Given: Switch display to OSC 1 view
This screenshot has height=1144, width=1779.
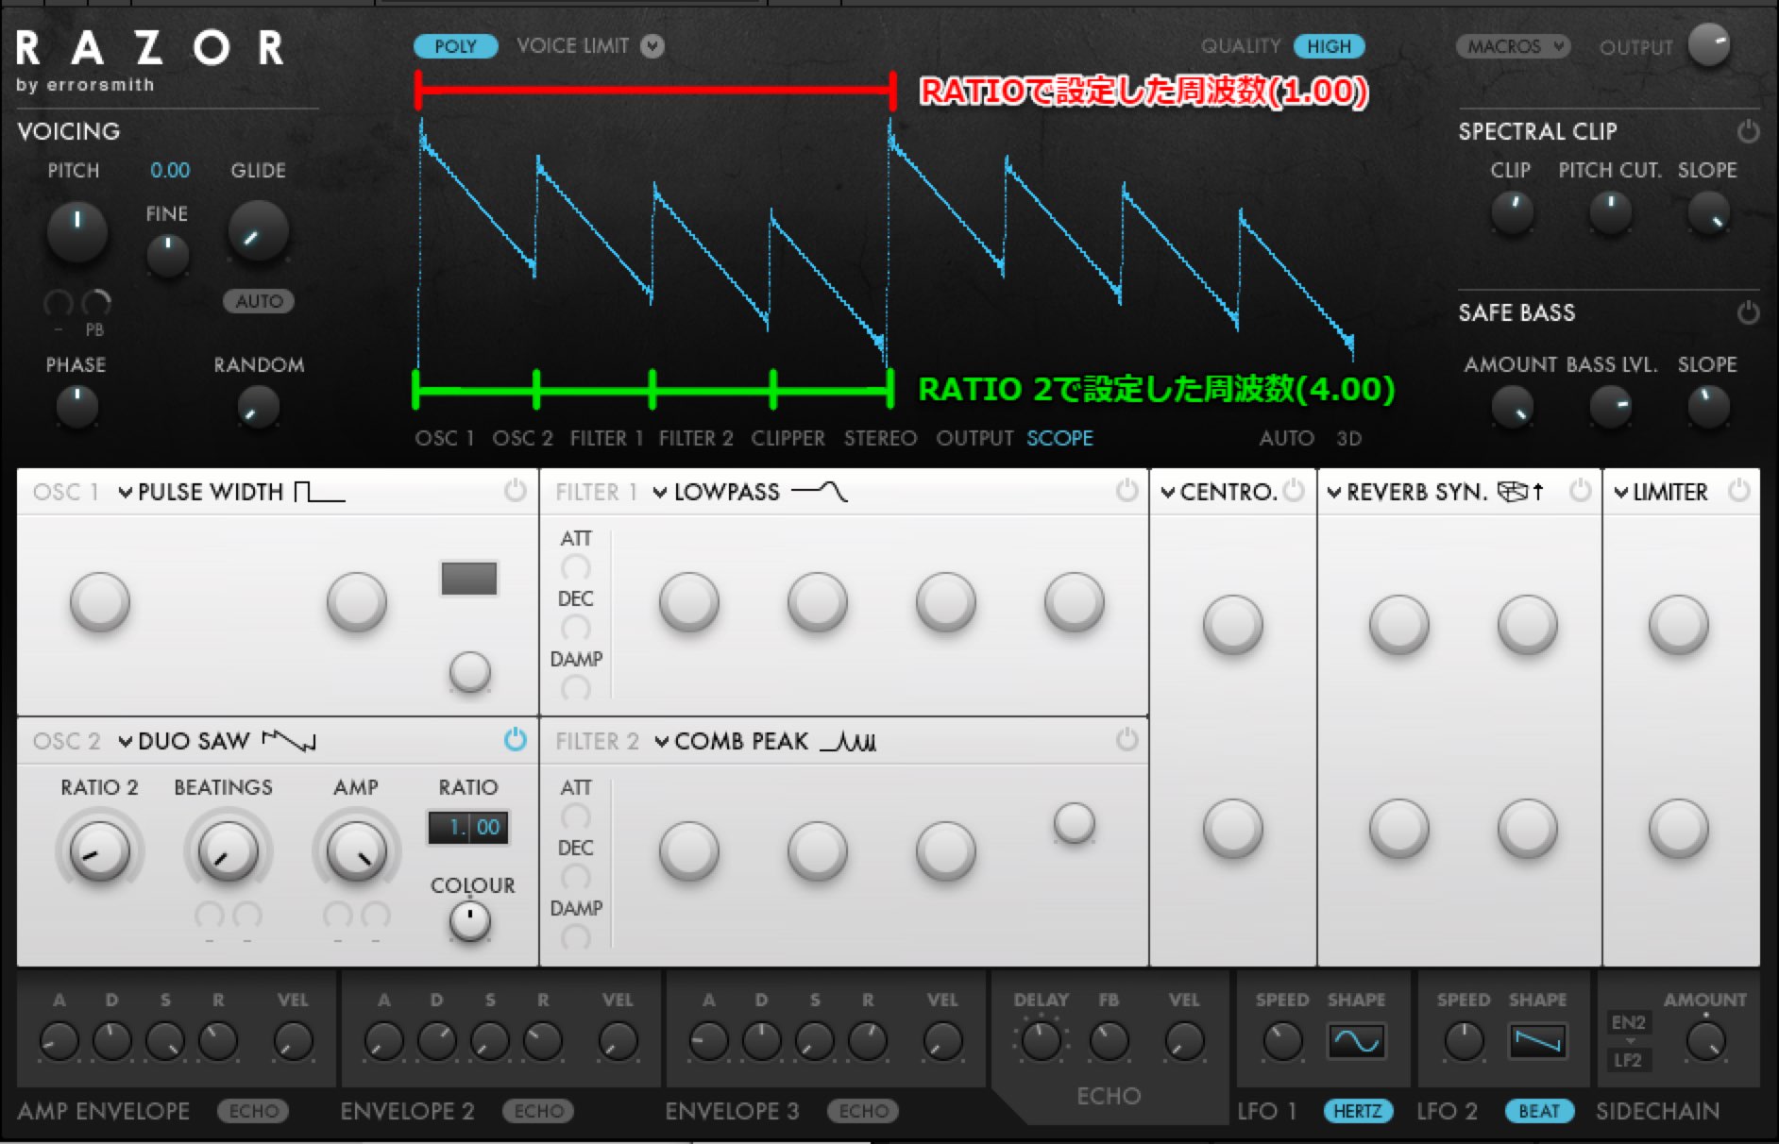Looking at the screenshot, I should coord(444,438).
